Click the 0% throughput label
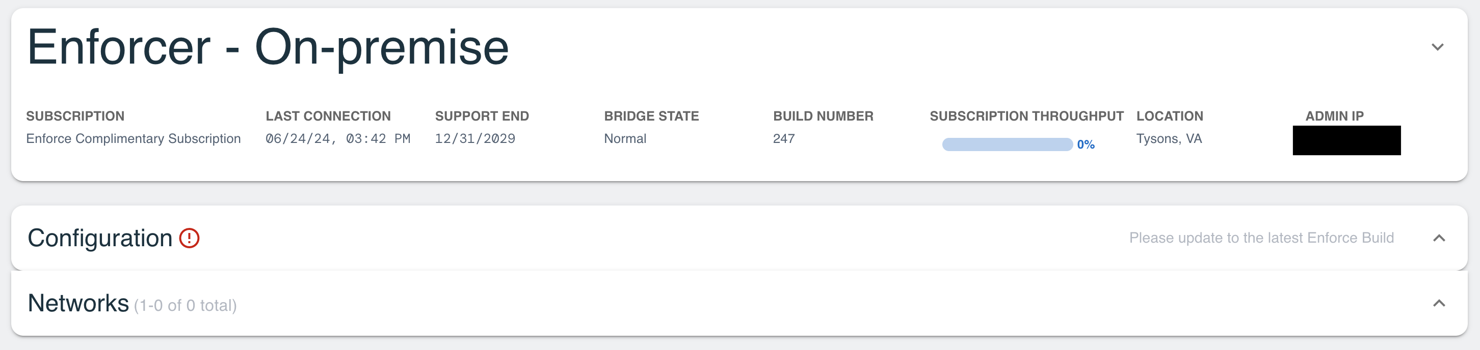The image size is (1480, 350). tap(1086, 144)
